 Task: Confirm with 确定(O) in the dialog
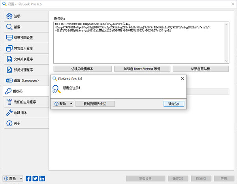tap(174, 104)
